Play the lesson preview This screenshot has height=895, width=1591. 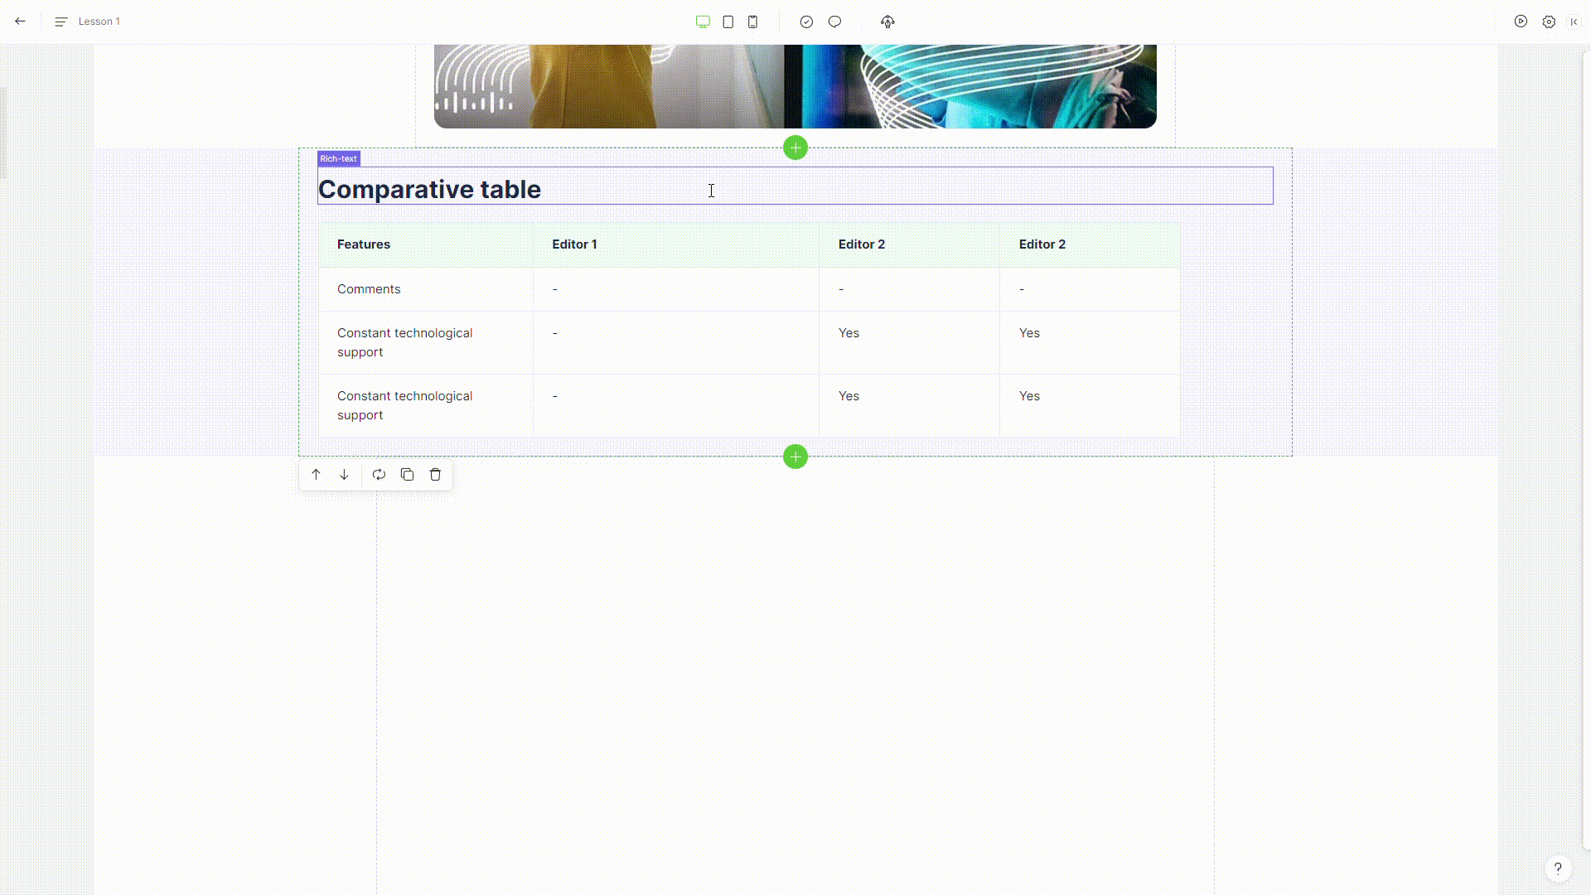pyautogui.click(x=1521, y=22)
